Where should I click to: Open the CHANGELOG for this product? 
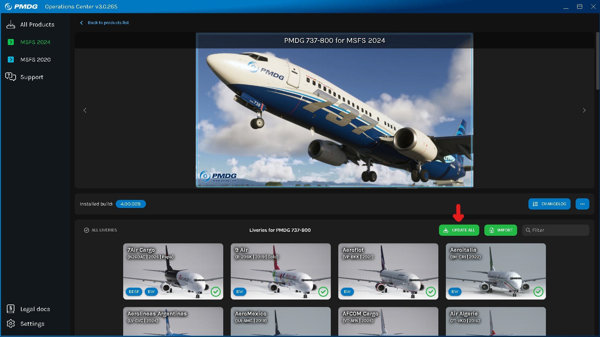click(549, 204)
